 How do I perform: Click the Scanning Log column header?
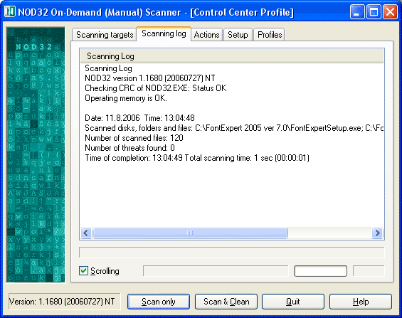pos(232,56)
